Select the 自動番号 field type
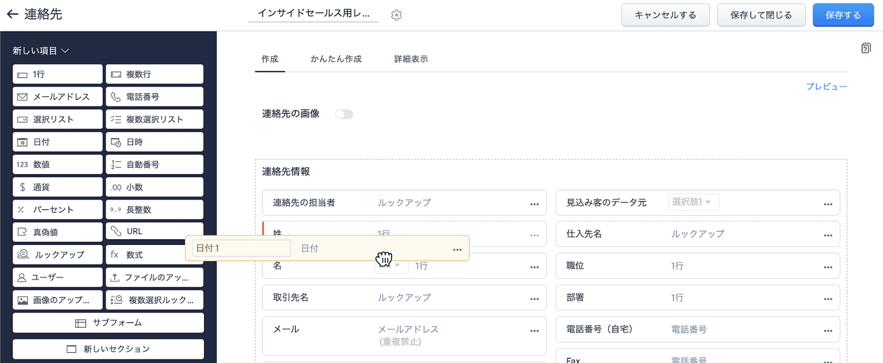The image size is (883, 363). tap(154, 165)
